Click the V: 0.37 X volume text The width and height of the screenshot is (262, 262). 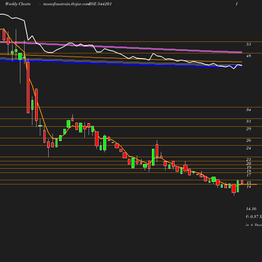tap(254, 216)
